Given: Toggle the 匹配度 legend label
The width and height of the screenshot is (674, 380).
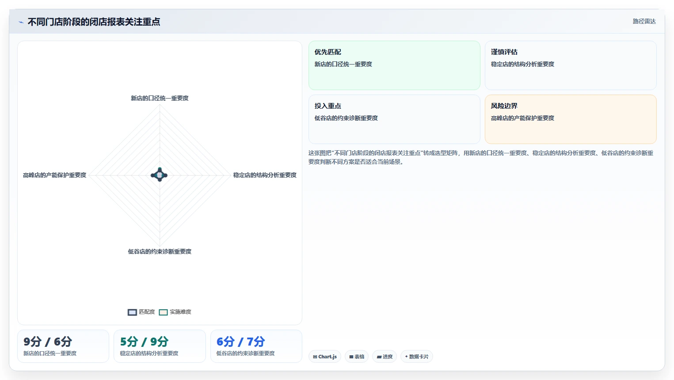Looking at the screenshot, I should (147, 312).
